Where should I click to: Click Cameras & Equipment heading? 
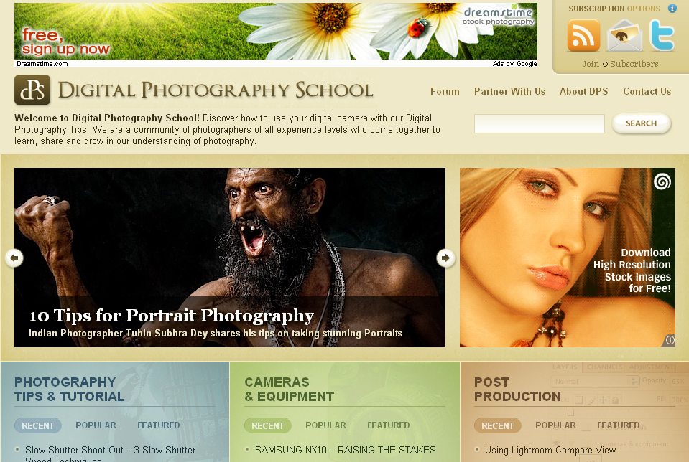[289, 389]
